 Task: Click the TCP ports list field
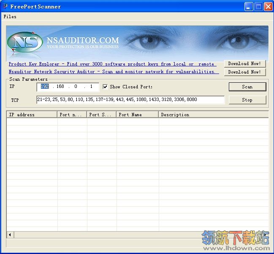(130, 100)
